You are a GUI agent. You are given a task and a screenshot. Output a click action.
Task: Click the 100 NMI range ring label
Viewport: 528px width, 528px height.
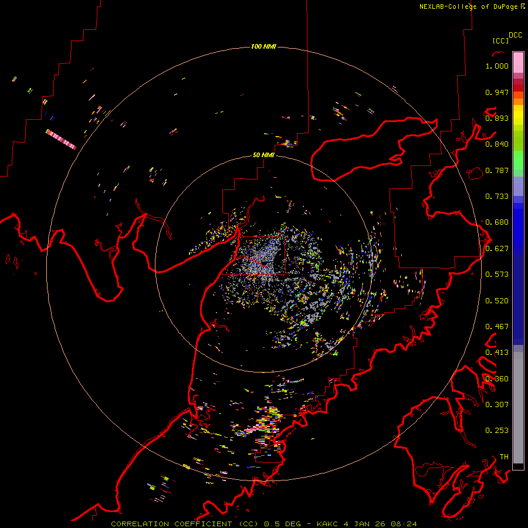[x=263, y=46]
